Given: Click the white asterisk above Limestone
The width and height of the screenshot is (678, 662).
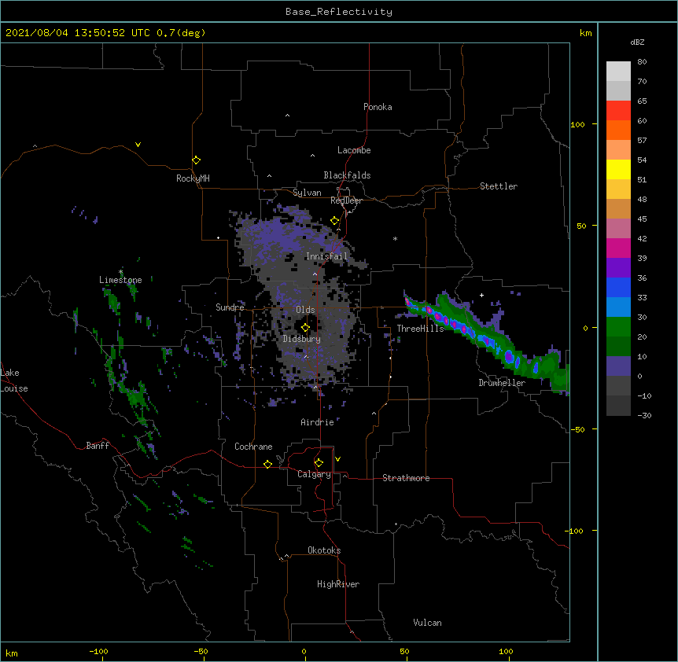Looking at the screenshot, I should [x=120, y=272].
